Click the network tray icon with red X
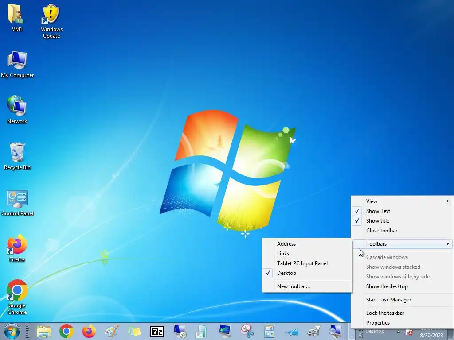Viewport: 454px width, 340px height. pyautogui.click(x=409, y=332)
